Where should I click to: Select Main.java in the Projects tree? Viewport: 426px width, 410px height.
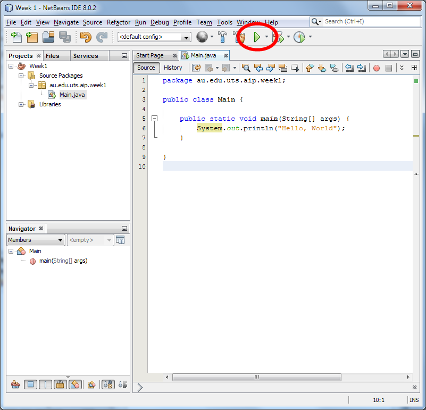[72, 95]
